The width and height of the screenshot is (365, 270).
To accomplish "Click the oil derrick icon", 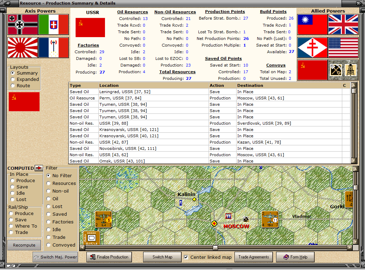I will pos(351,70).
